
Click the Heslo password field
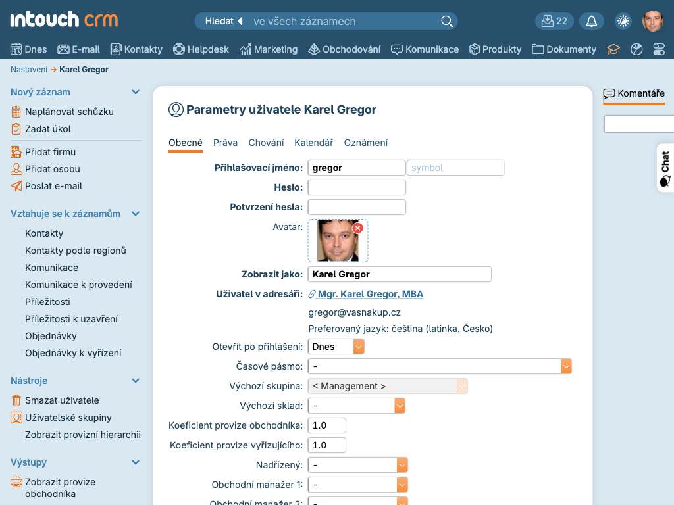pyautogui.click(x=357, y=187)
